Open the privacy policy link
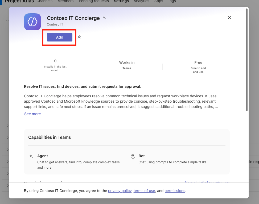The height and width of the screenshot is (204, 259). point(120,191)
